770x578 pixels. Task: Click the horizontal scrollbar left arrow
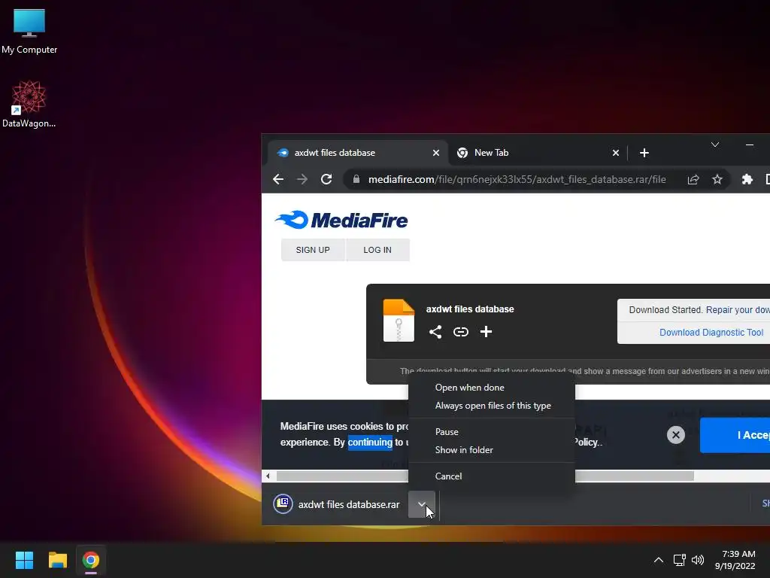coord(268,476)
